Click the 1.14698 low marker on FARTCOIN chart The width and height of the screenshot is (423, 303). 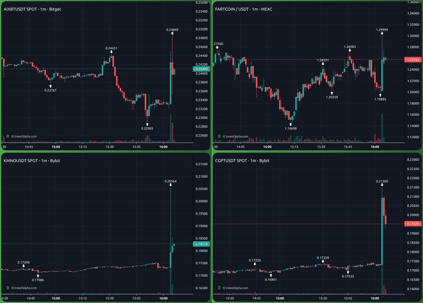290,128
